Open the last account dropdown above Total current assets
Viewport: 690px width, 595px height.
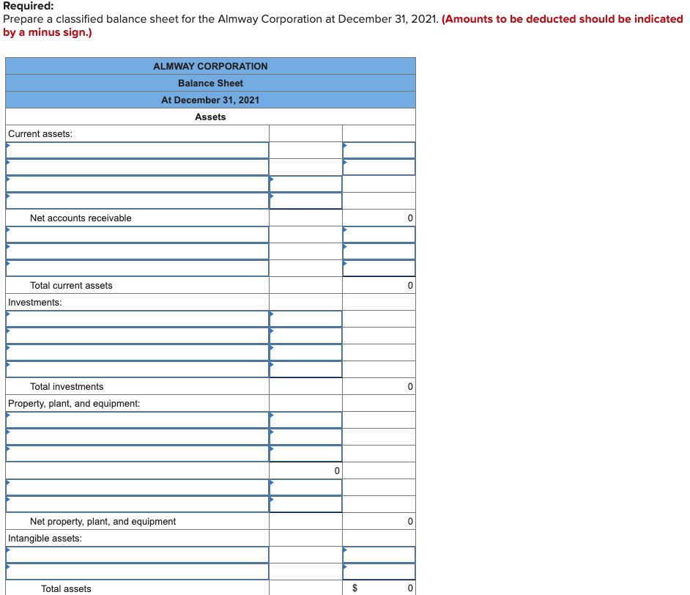[x=136, y=267]
